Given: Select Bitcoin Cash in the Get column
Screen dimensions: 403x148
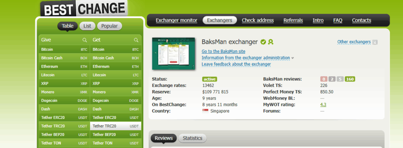Looking at the screenshot, I should click(116, 58).
